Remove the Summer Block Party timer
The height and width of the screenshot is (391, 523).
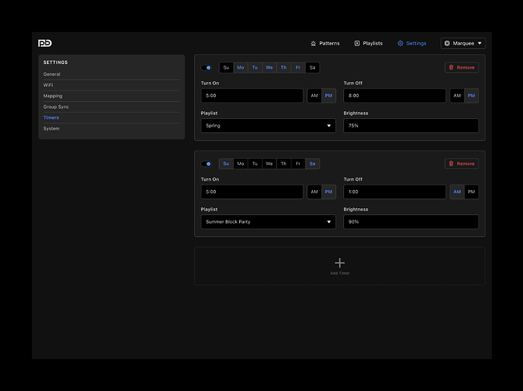tap(461, 163)
